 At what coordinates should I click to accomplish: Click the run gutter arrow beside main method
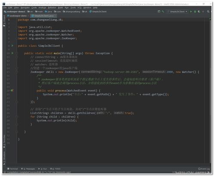click(x=12, y=53)
